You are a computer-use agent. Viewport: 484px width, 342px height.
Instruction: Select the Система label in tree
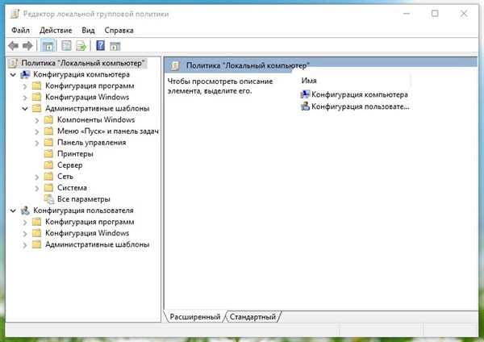point(72,188)
